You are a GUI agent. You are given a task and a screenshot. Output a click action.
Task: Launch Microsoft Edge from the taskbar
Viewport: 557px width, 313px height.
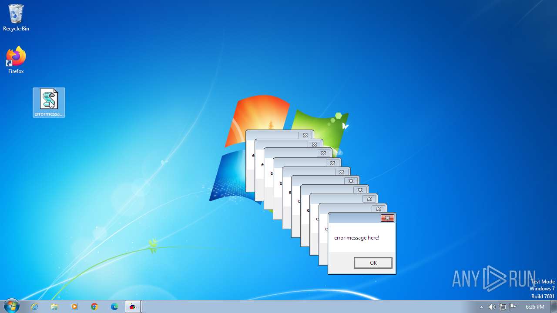114,306
